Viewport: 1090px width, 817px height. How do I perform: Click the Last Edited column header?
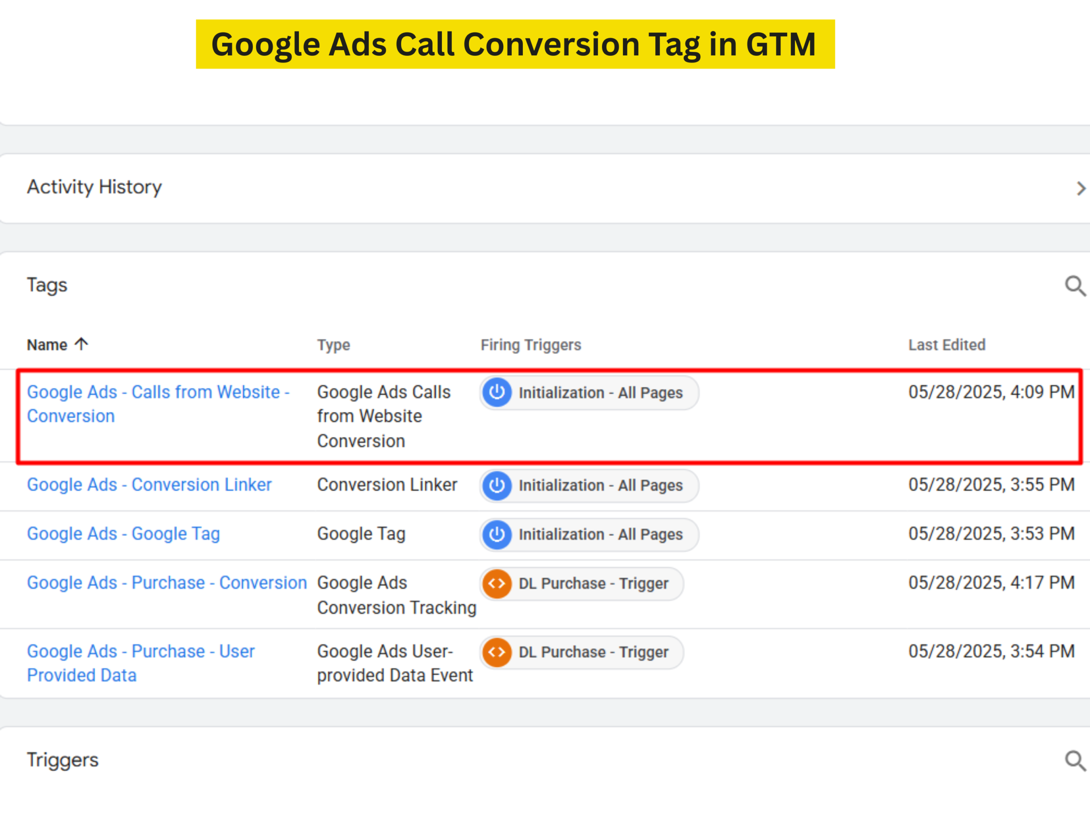[x=947, y=345]
